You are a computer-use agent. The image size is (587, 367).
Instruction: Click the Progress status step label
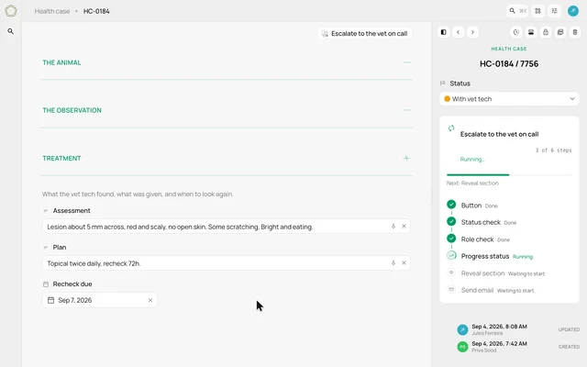click(x=485, y=256)
